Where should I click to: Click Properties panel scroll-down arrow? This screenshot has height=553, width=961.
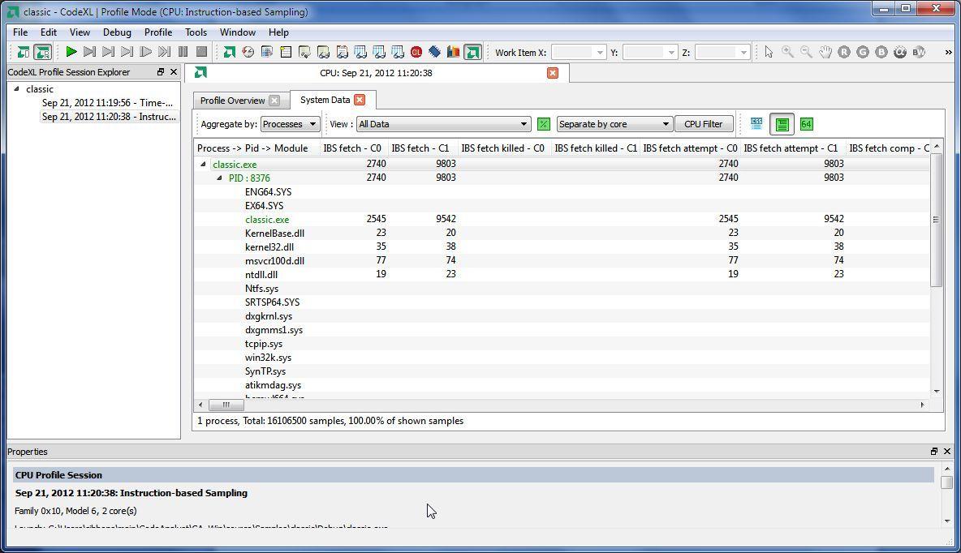[947, 521]
